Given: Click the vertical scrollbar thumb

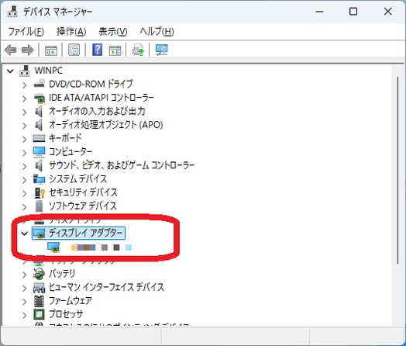Looking at the screenshot, I should (397, 171).
